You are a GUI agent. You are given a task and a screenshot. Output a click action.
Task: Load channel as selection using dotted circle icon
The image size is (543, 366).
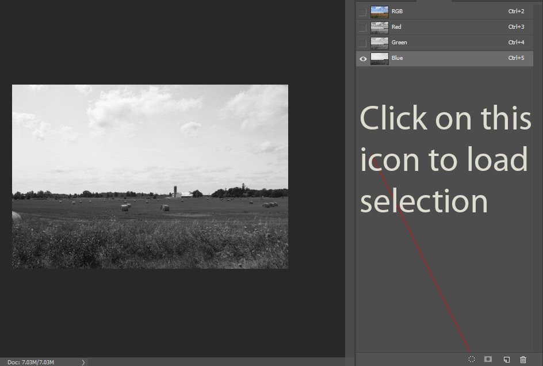pyautogui.click(x=472, y=359)
